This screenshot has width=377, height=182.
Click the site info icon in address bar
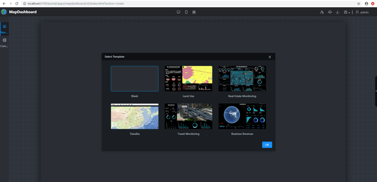pyautogui.click(x=25, y=4)
